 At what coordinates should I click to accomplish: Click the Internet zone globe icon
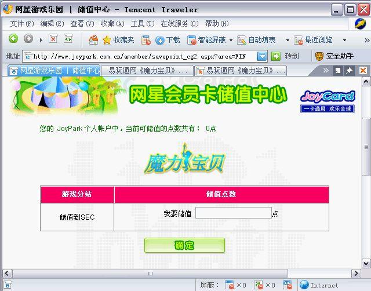(304, 285)
